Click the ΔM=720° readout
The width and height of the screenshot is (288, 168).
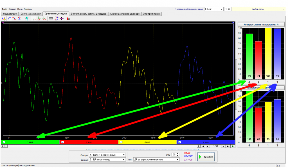pos(188,160)
